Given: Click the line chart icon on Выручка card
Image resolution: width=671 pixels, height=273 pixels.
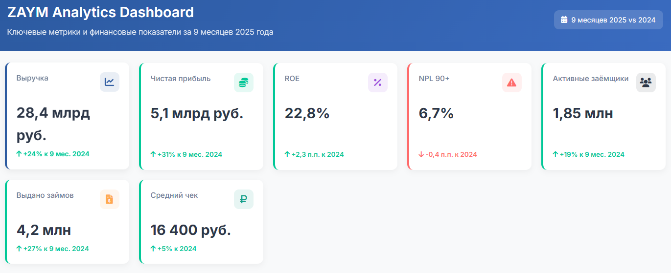Looking at the screenshot, I should (x=110, y=82).
